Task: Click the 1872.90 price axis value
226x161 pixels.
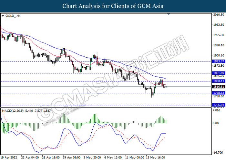Action: [x=219, y=66]
